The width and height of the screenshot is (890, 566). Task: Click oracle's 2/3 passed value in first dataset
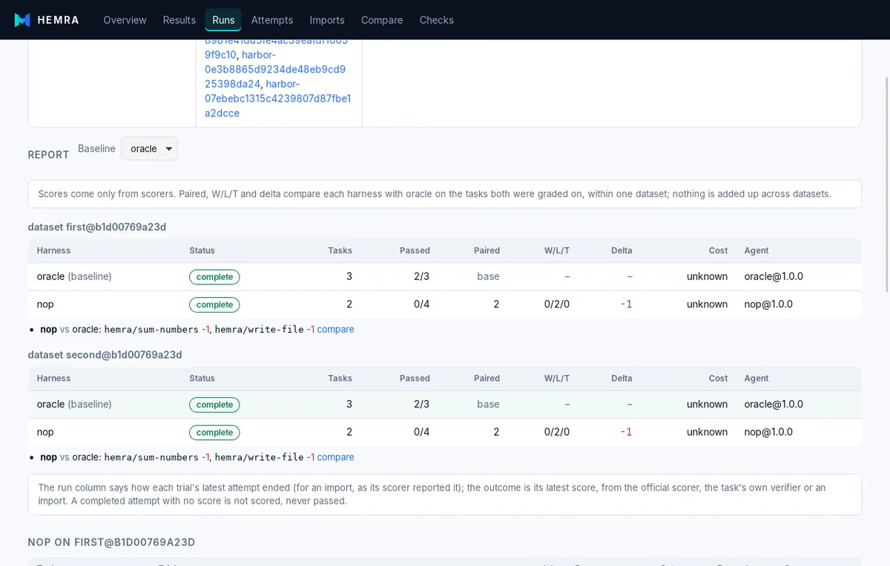click(x=422, y=276)
